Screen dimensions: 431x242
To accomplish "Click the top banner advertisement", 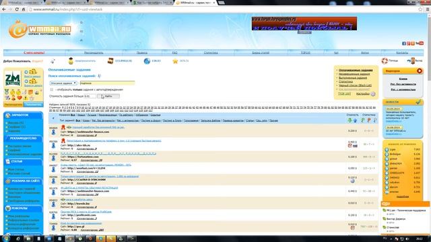I will coord(304,24).
